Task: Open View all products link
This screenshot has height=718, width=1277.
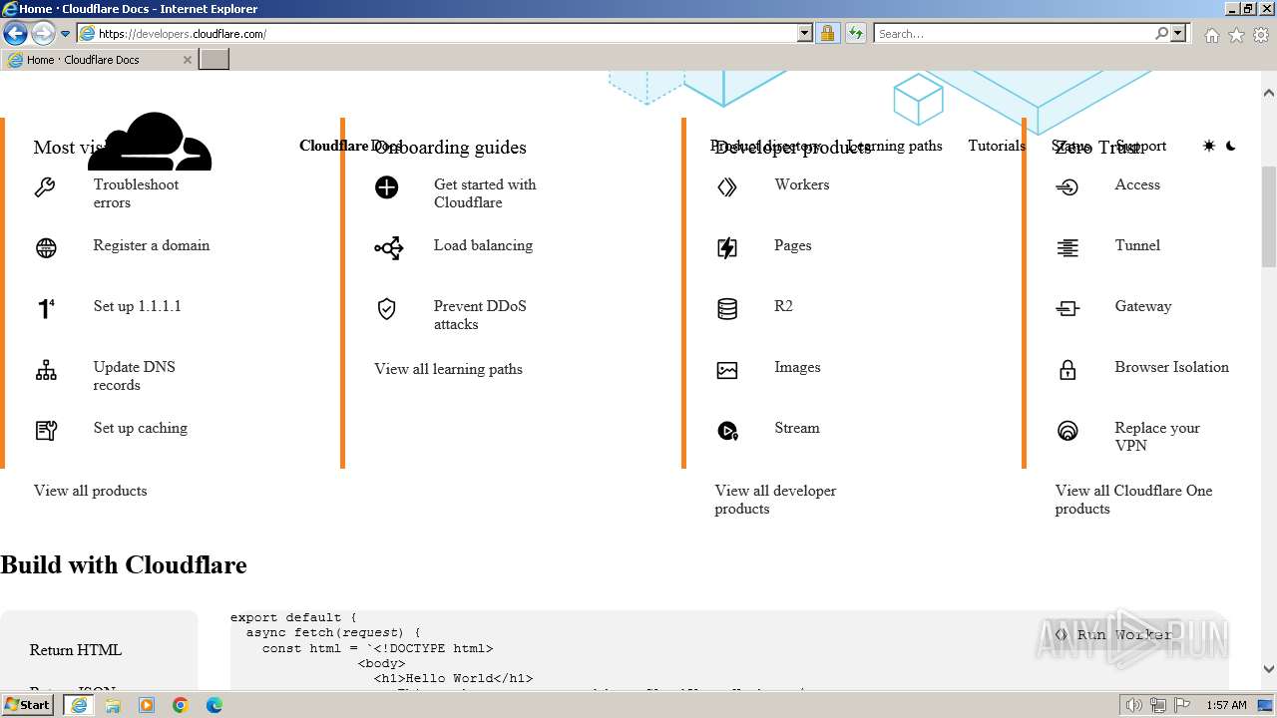Action: tap(90, 491)
